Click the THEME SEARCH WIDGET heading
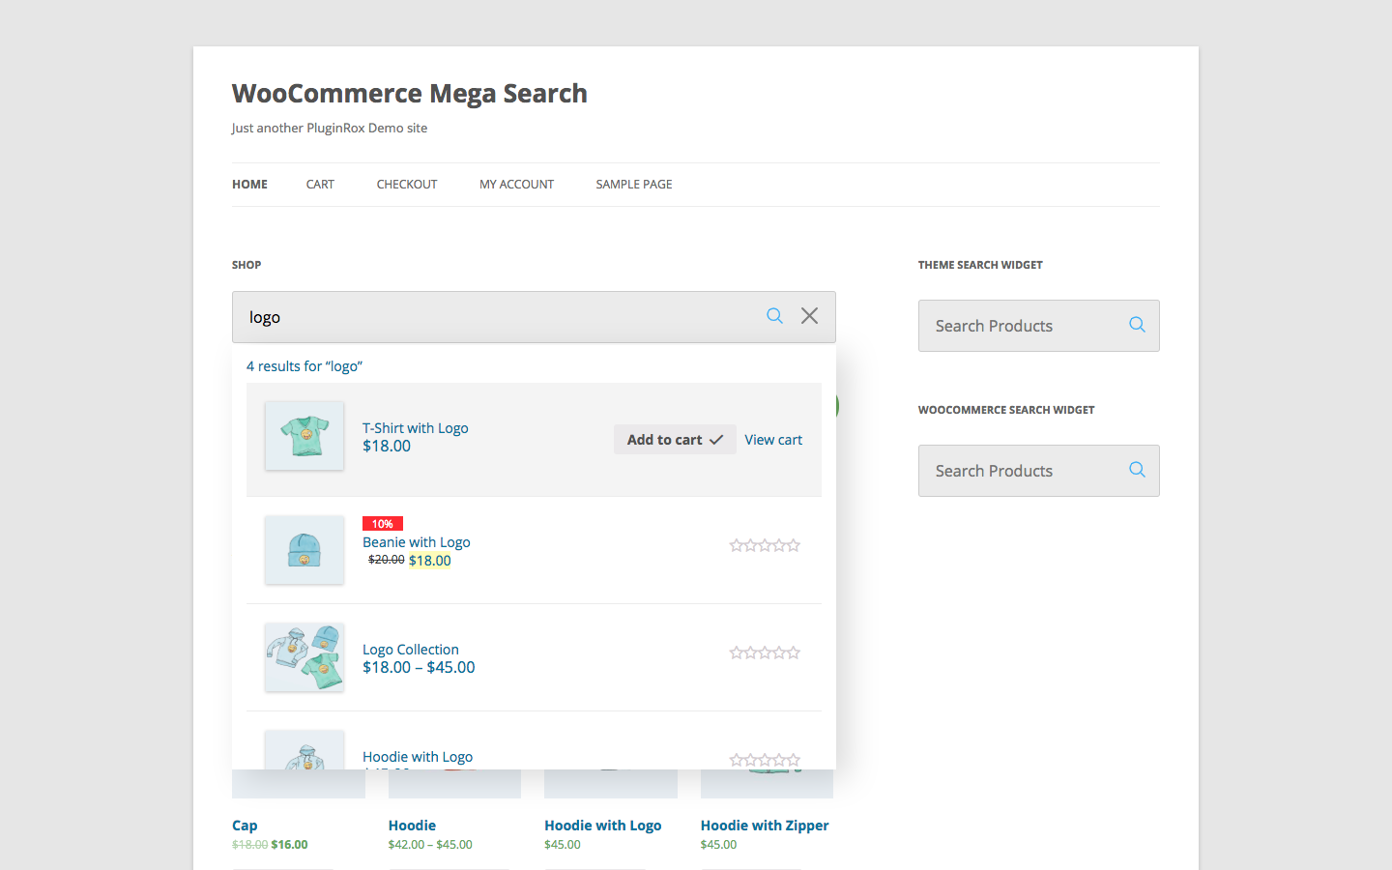 click(x=980, y=265)
